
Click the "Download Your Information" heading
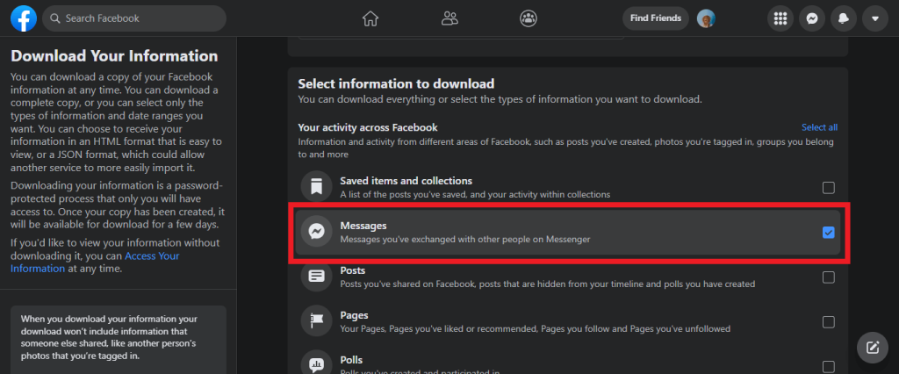pos(114,55)
